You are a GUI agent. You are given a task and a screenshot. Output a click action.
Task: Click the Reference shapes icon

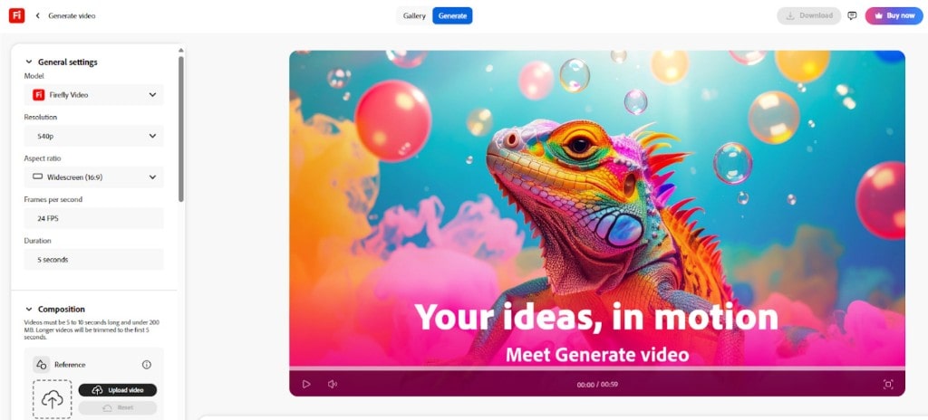tap(42, 365)
